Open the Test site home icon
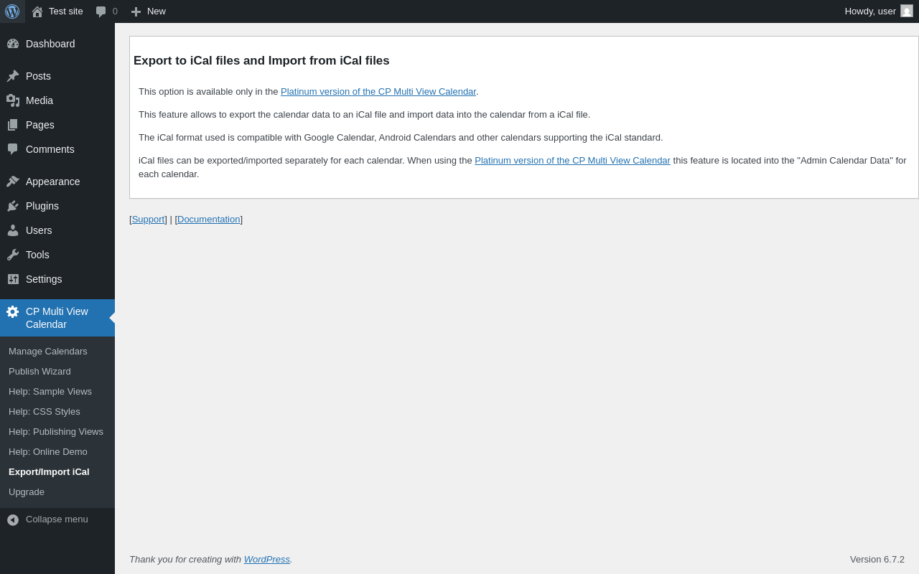 (37, 11)
